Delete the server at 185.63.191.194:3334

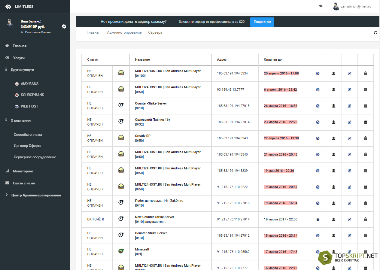coord(365,73)
